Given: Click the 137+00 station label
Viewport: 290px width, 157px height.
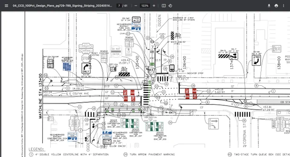Looking at the screenshot, I should 232,63.
